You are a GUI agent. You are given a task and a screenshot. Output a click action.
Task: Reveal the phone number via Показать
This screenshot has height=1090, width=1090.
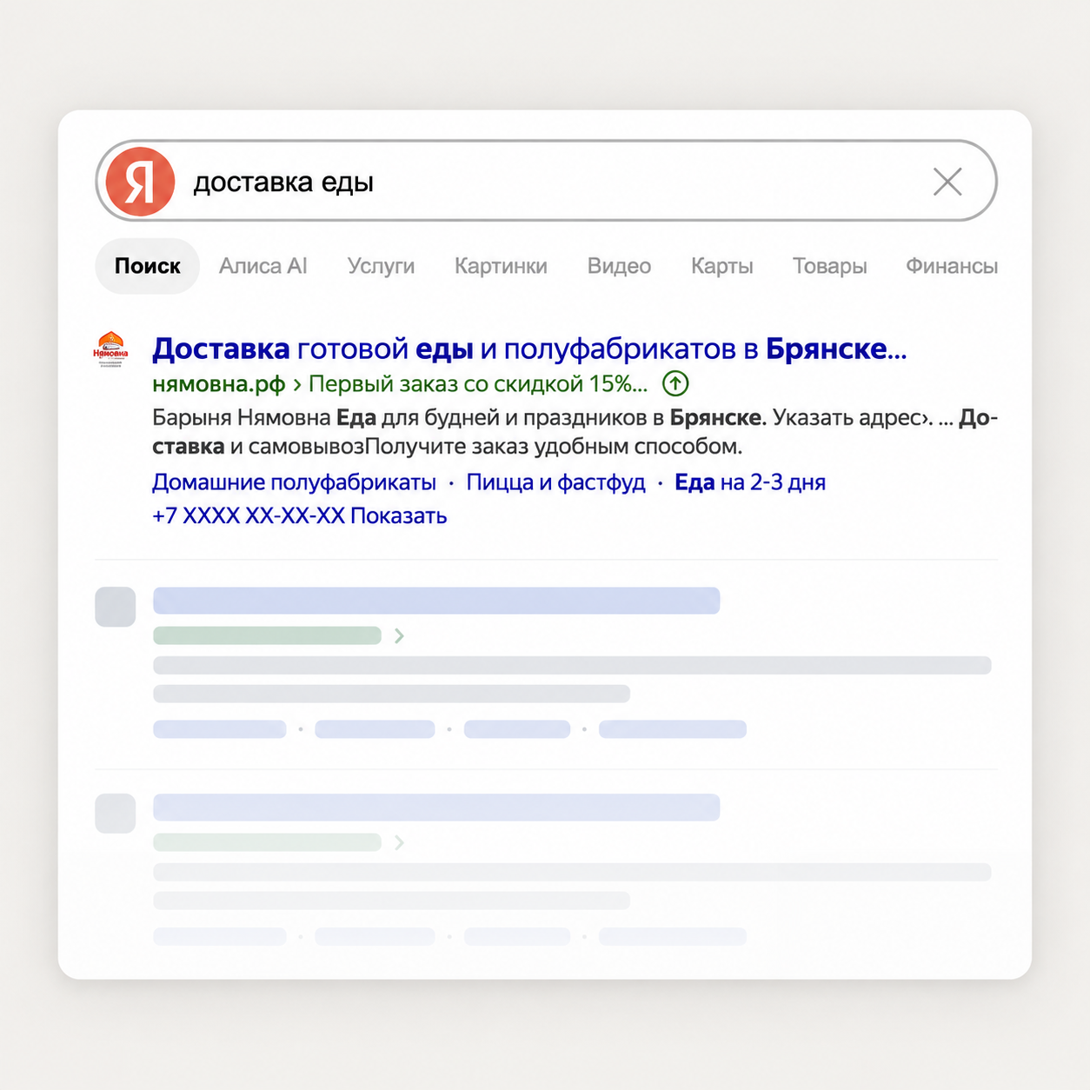point(398,515)
